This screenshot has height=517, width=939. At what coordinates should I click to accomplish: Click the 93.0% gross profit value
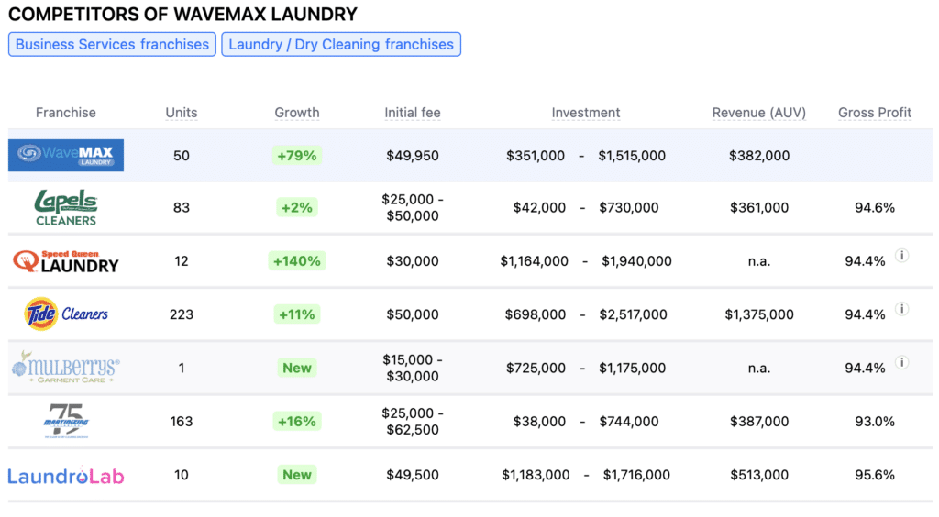(x=874, y=422)
